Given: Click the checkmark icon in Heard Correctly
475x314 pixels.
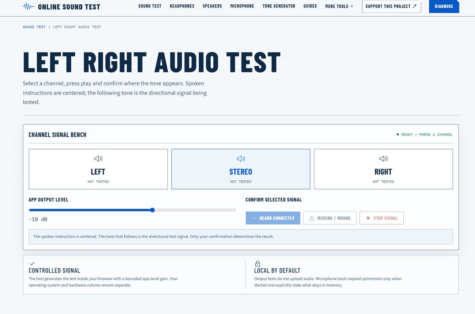Looking at the screenshot, I should click(x=254, y=218).
